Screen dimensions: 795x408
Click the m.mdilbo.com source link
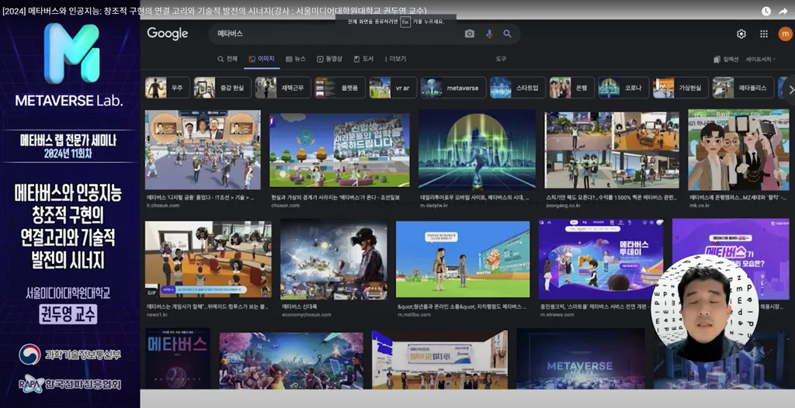415,314
